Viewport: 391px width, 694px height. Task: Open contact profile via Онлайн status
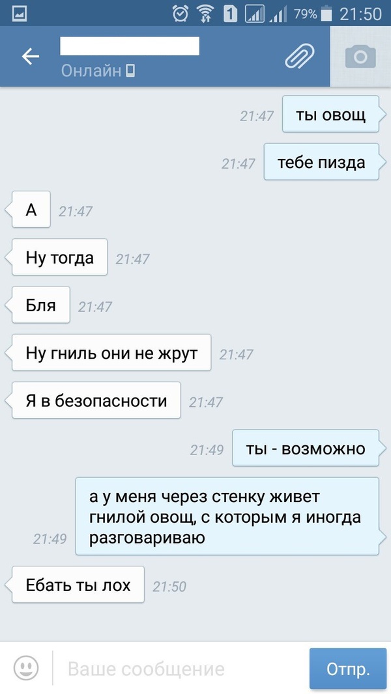pos(98,70)
